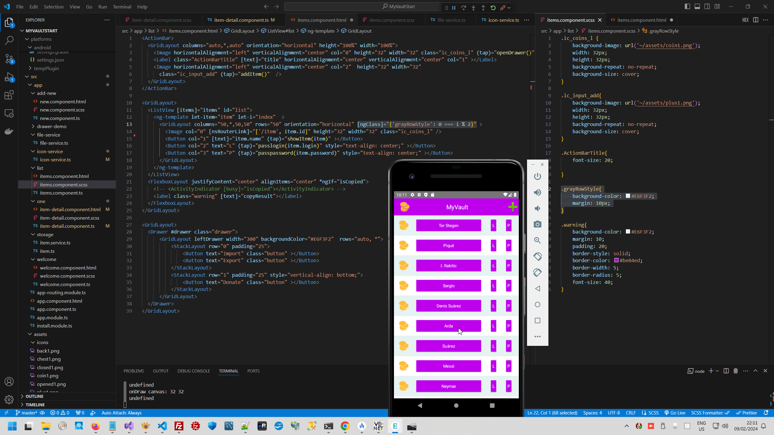Restart the debug session with the green restart icon
The image size is (774, 435).
(493, 8)
